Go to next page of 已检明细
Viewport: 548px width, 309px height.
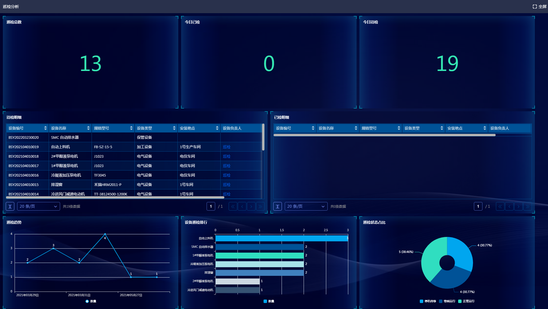tap(519, 206)
